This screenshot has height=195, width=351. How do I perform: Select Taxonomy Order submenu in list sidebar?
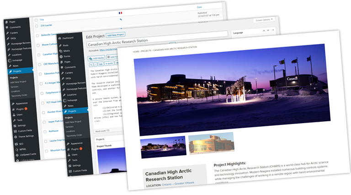point(19,95)
